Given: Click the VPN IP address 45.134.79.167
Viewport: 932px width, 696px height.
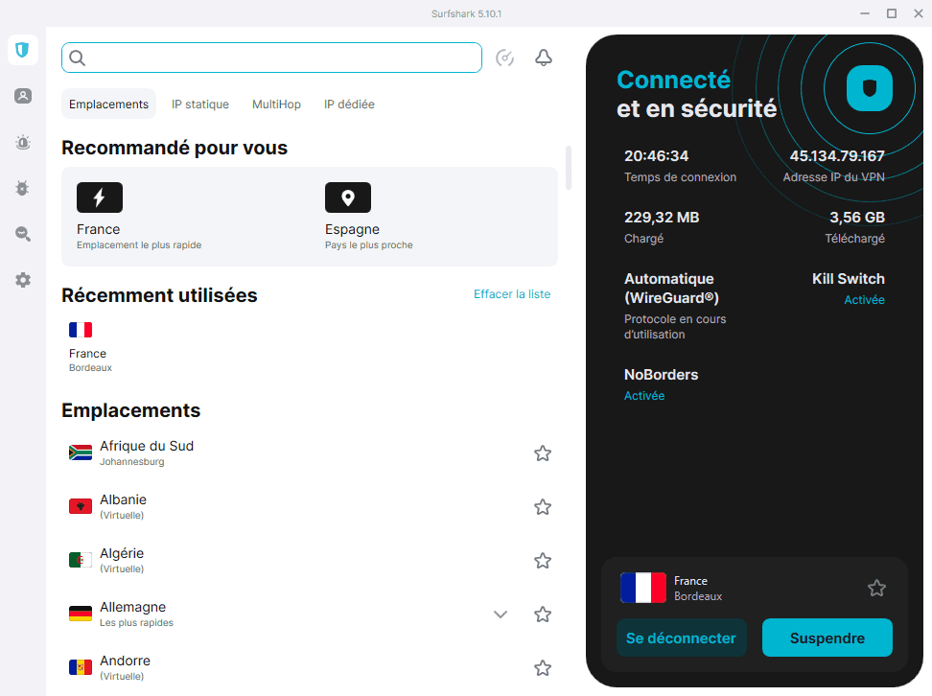Looking at the screenshot, I should coord(837,155).
